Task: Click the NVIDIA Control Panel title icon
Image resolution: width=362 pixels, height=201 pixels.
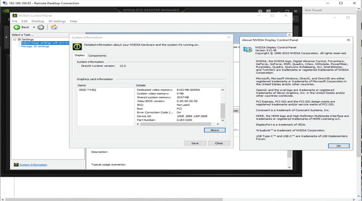Action: click(15, 15)
